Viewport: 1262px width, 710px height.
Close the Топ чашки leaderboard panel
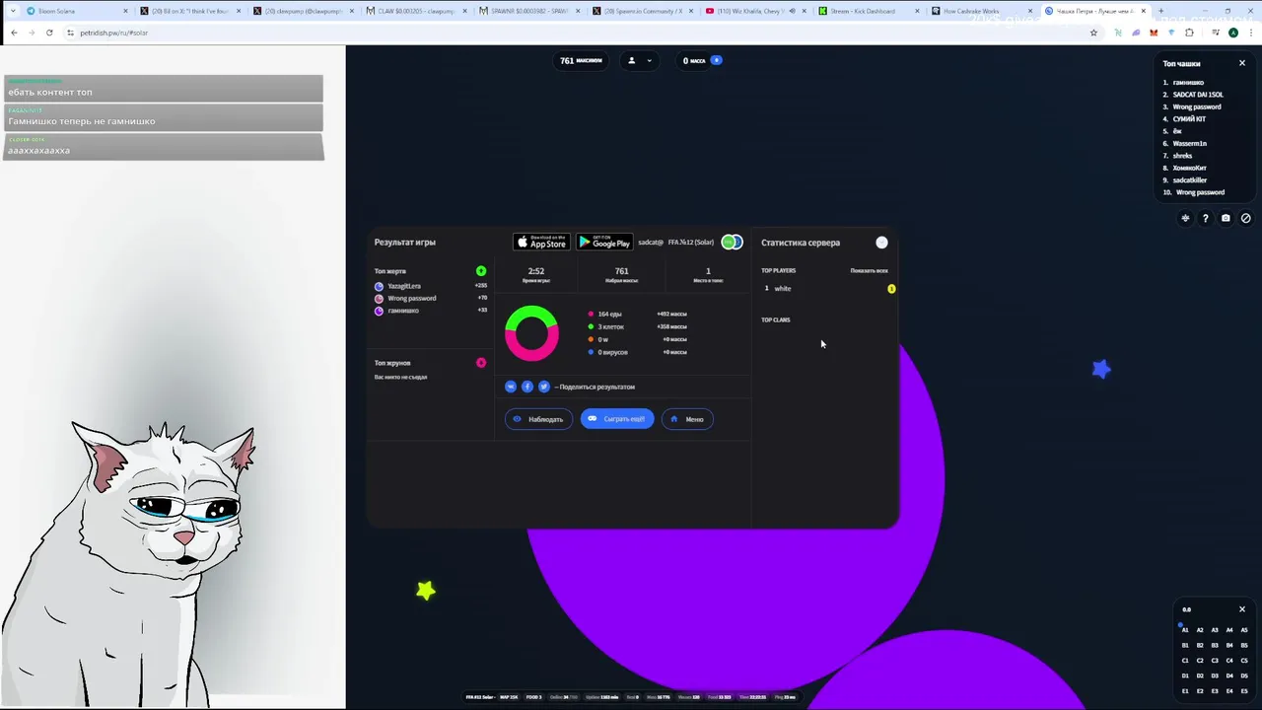(x=1242, y=63)
